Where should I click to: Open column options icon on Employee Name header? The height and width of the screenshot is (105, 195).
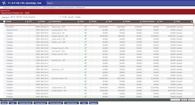[78, 22]
